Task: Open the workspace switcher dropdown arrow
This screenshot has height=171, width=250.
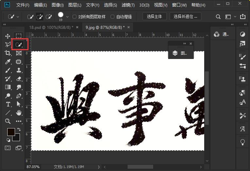Action: point(235,17)
